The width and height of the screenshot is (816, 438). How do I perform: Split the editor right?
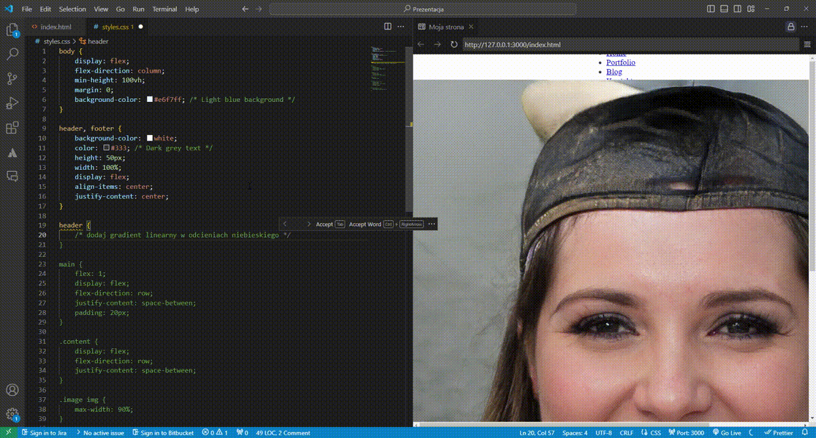[x=388, y=26]
